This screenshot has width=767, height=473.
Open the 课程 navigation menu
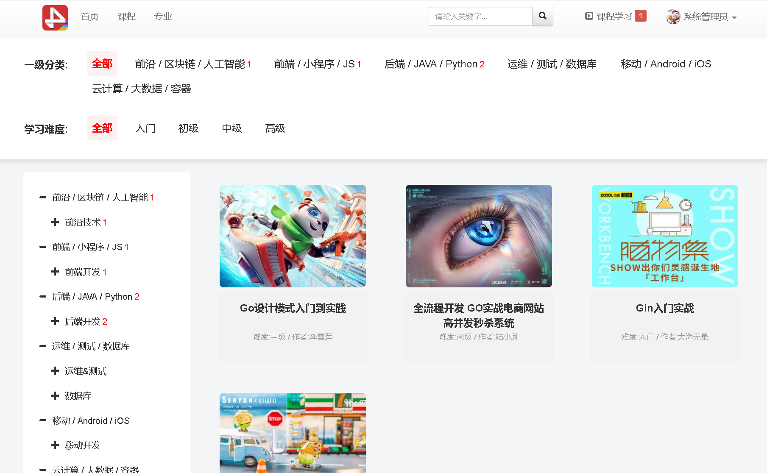(126, 16)
